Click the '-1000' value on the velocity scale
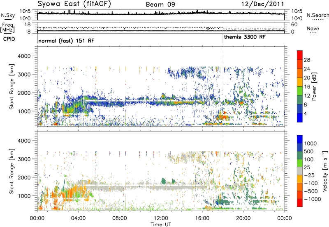The height and width of the screenshot is (227, 329). click(x=312, y=199)
